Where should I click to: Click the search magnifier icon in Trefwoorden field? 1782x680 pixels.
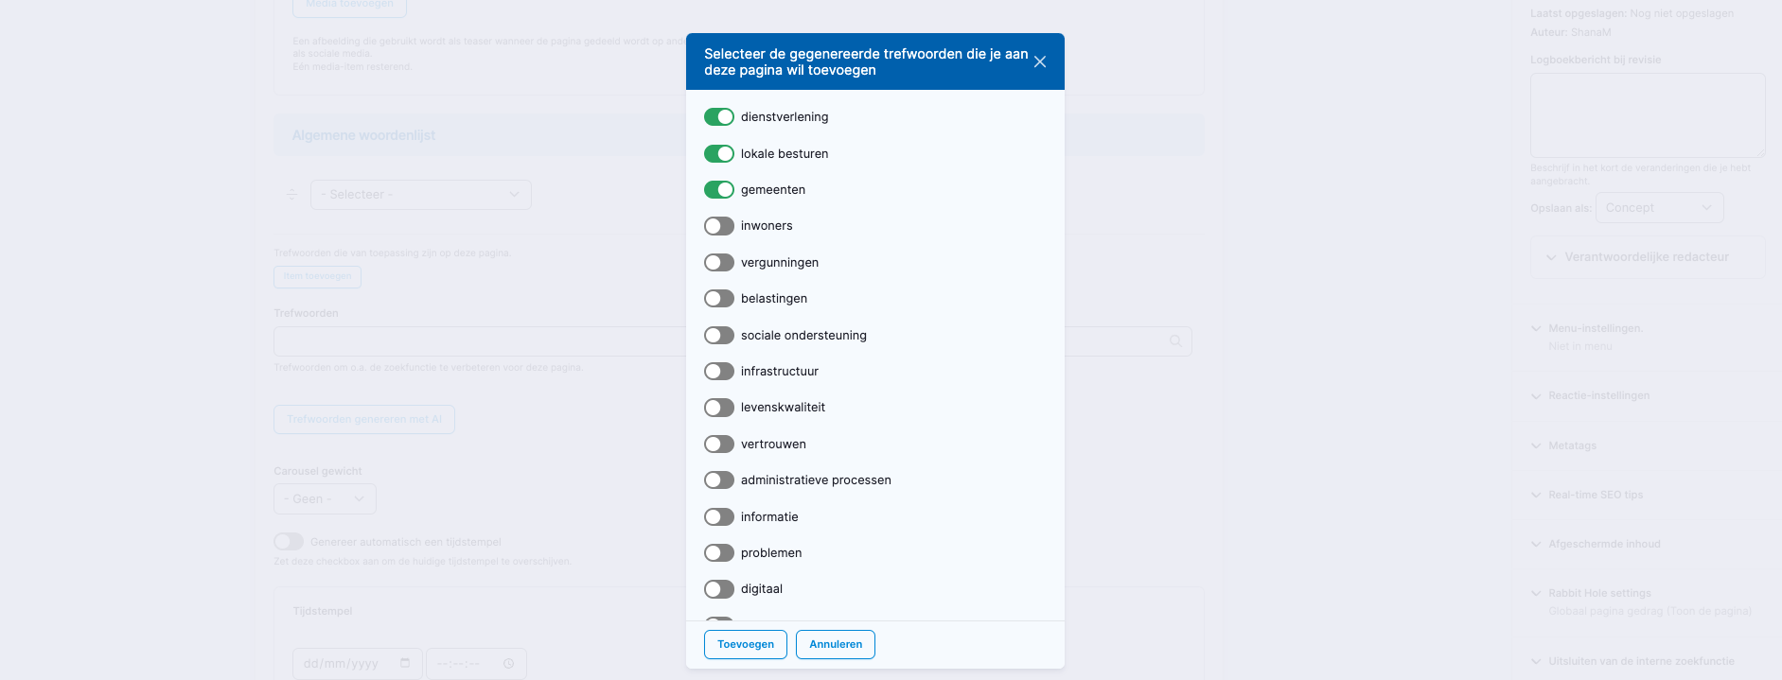pyautogui.click(x=1175, y=341)
